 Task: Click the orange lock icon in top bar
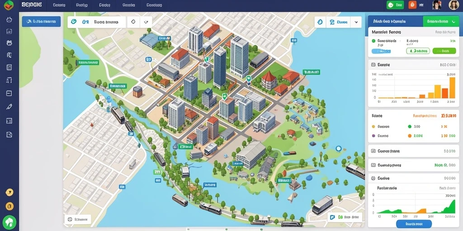(x=412, y=5)
